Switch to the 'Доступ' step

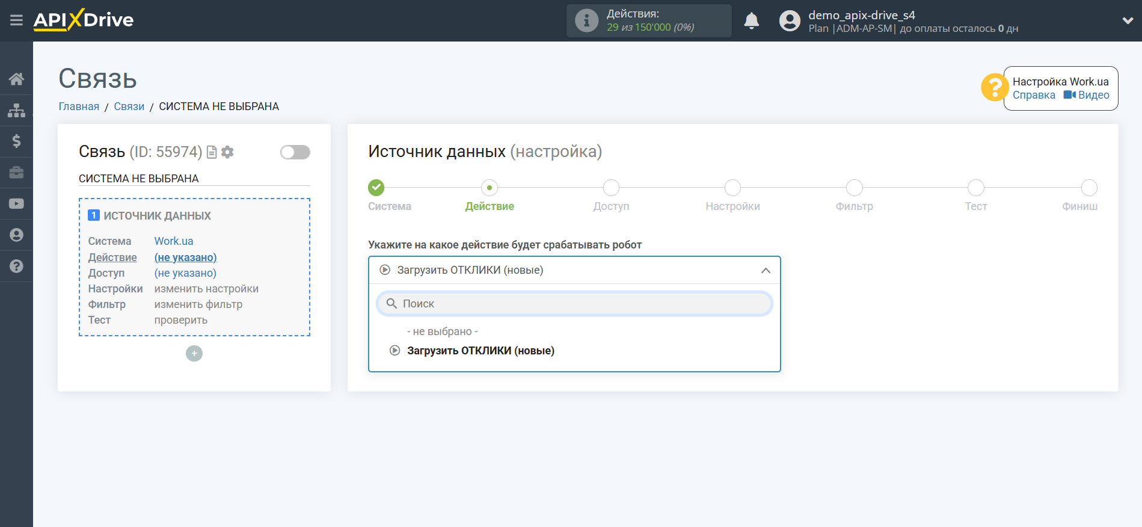(x=611, y=188)
